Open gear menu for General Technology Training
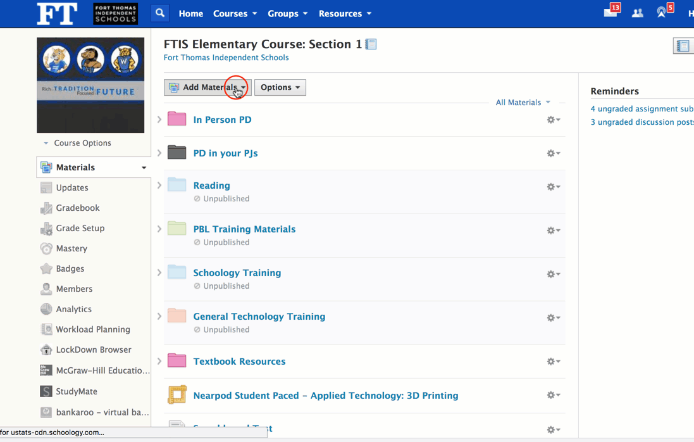The height and width of the screenshot is (442, 694). pos(554,317)
